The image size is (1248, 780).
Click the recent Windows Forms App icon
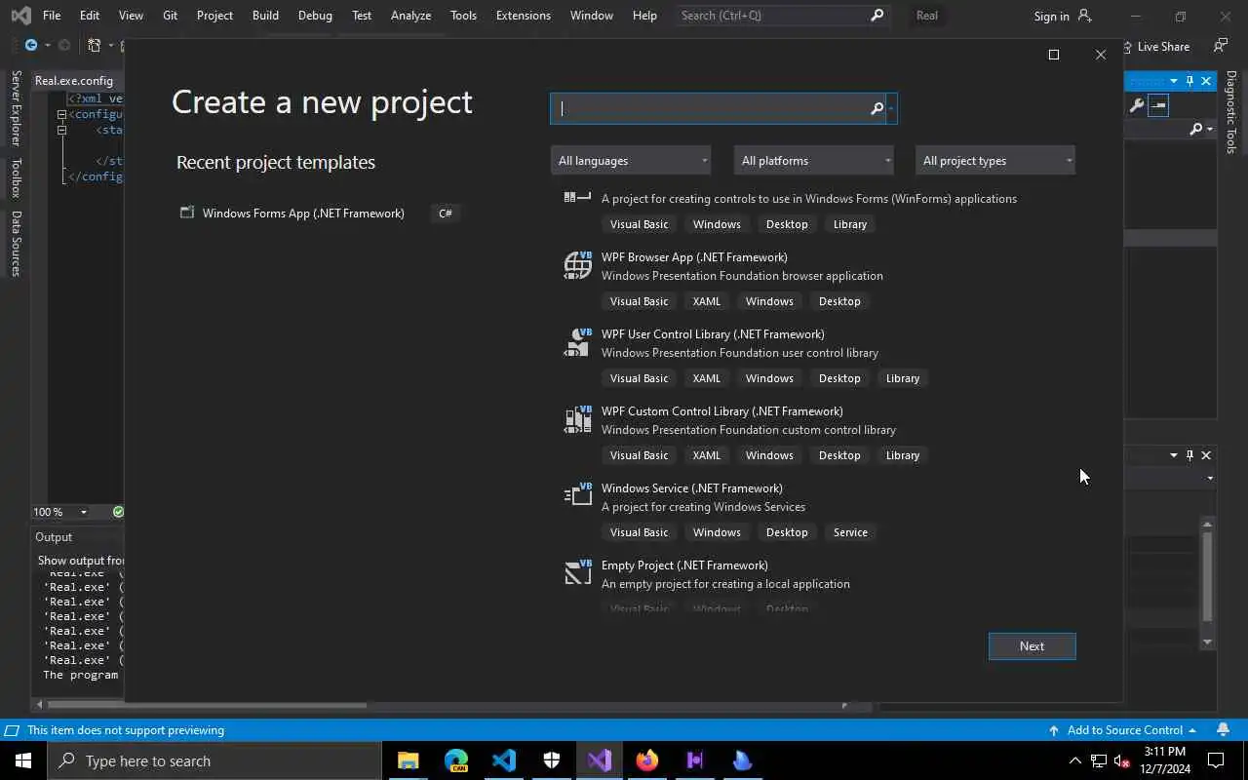[187, 213]
